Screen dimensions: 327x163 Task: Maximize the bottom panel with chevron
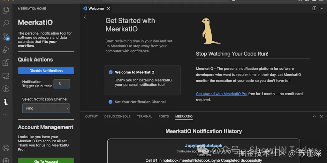pos(314,117)
